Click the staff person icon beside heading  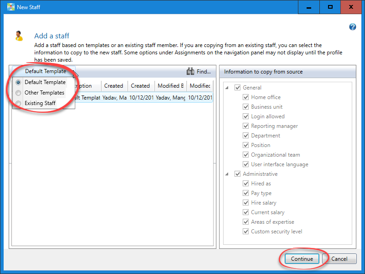[19, 36]
